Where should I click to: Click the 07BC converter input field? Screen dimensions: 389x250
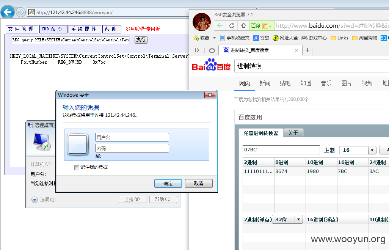coord(281,150)
